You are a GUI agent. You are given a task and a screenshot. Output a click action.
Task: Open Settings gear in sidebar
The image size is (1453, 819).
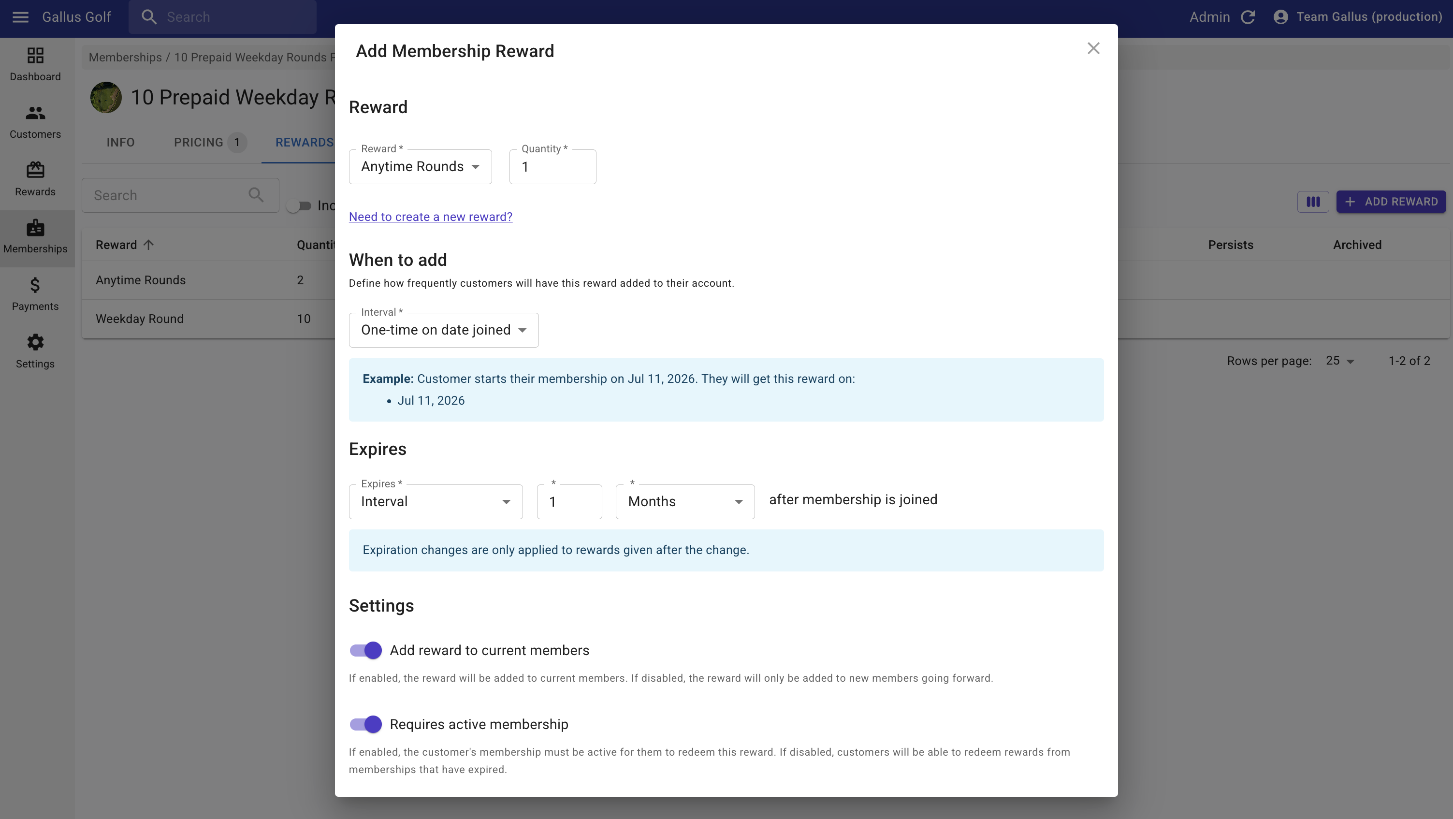tap(35, 351)
